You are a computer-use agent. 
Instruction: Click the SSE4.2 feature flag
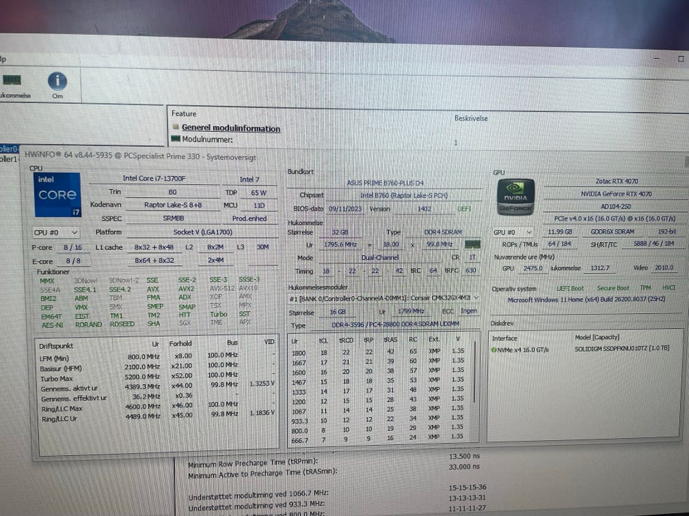pyautogui.click(x=120, y=290)
